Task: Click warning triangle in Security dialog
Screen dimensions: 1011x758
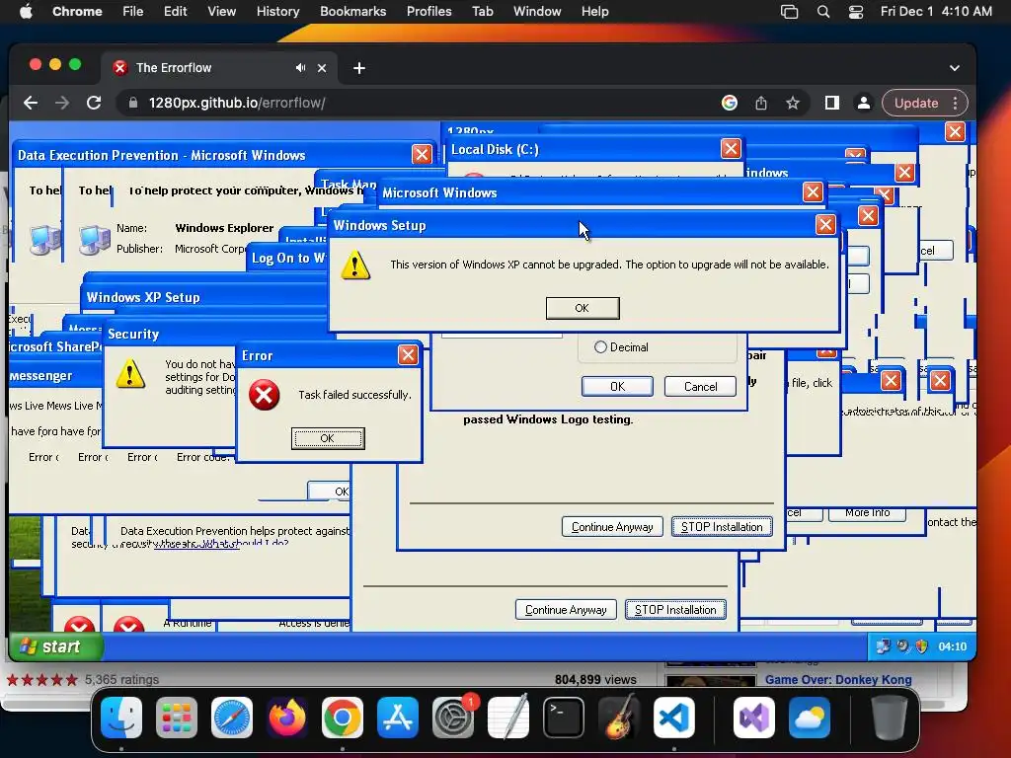Action: [x=130, y=374]
